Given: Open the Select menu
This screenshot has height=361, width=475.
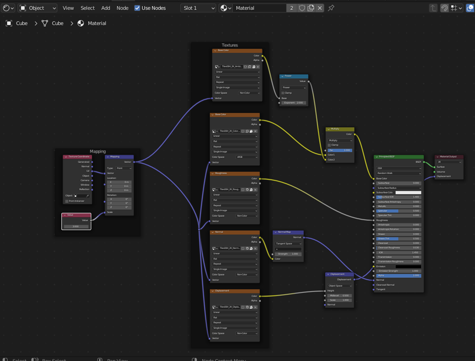Looking at the screenshot, I should click(x=88, y=8).
